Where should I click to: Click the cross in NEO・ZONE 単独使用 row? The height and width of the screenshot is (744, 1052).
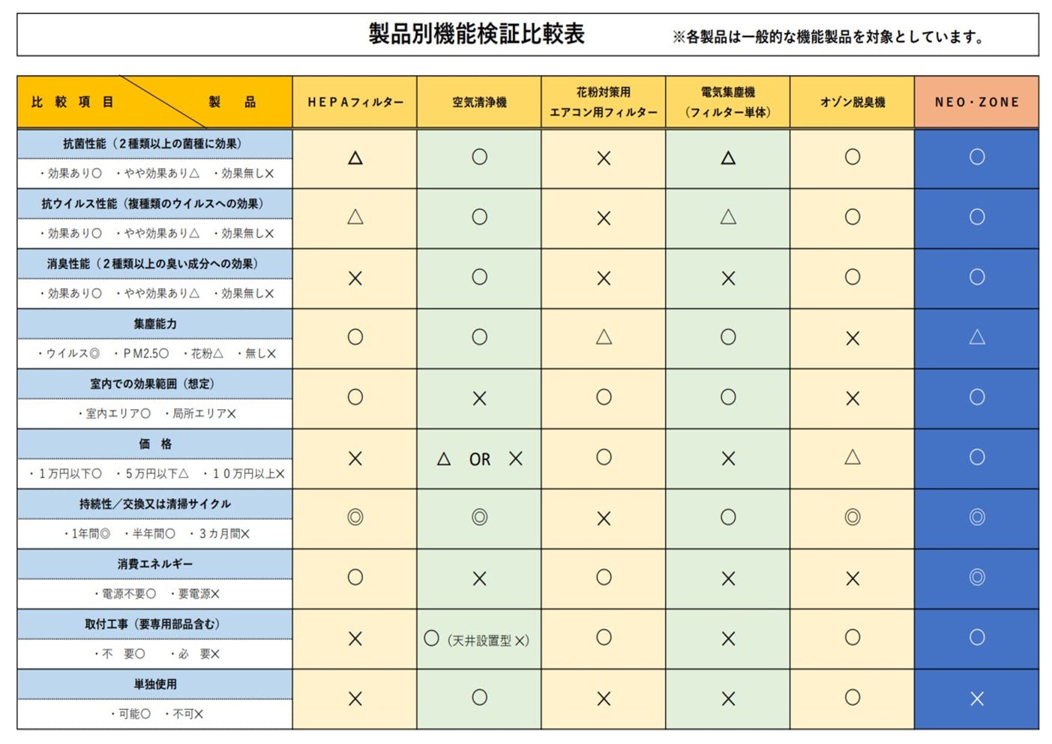pyautogui.click(x=976, y=698)
